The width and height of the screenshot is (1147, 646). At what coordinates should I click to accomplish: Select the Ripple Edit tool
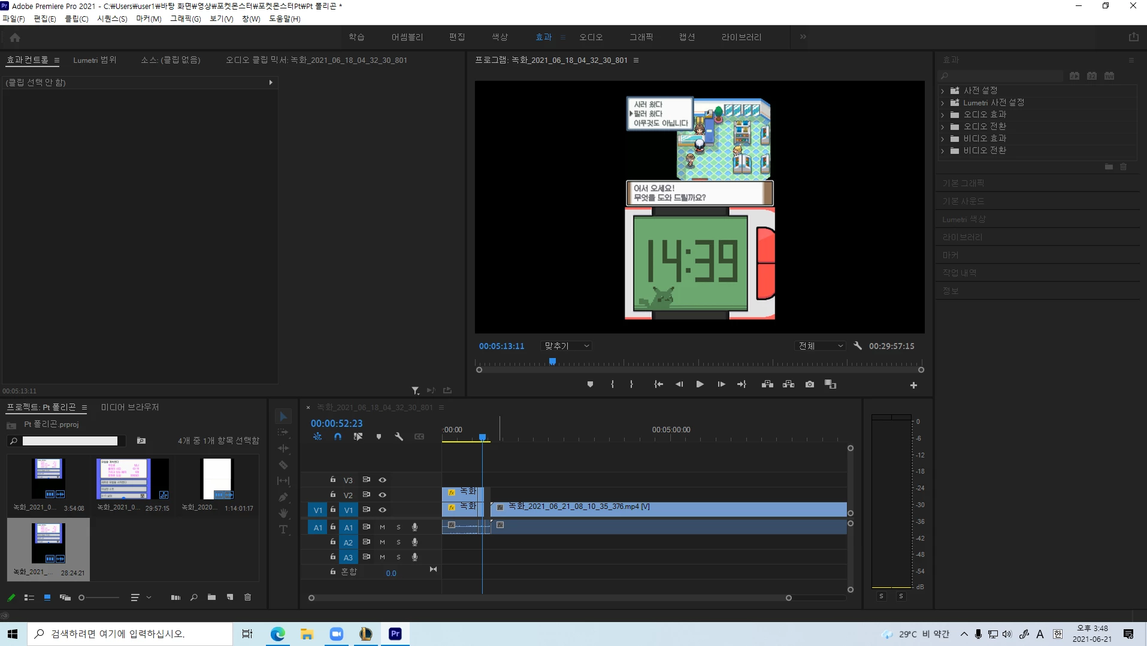point(283,448)
